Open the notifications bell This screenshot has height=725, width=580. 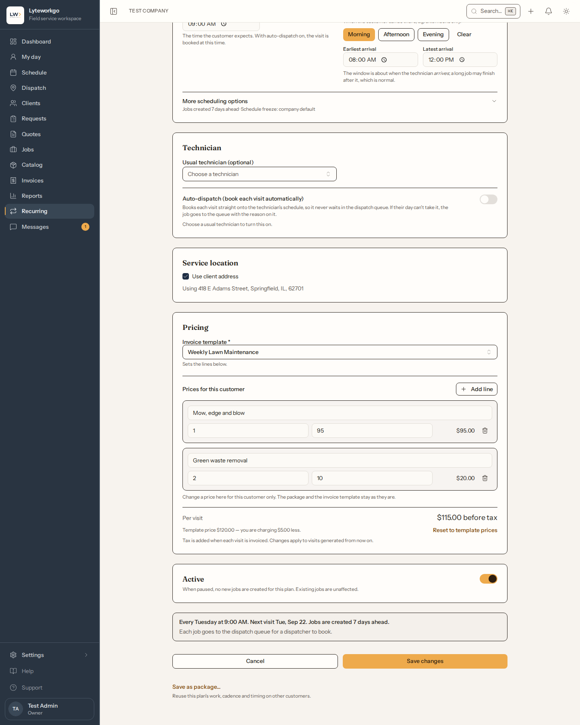coord(549,11)
